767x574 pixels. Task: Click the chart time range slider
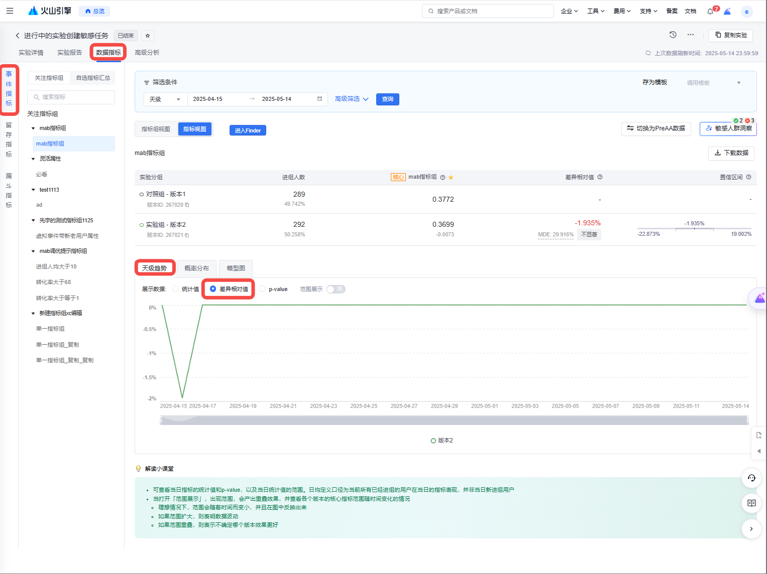point(454,420)
